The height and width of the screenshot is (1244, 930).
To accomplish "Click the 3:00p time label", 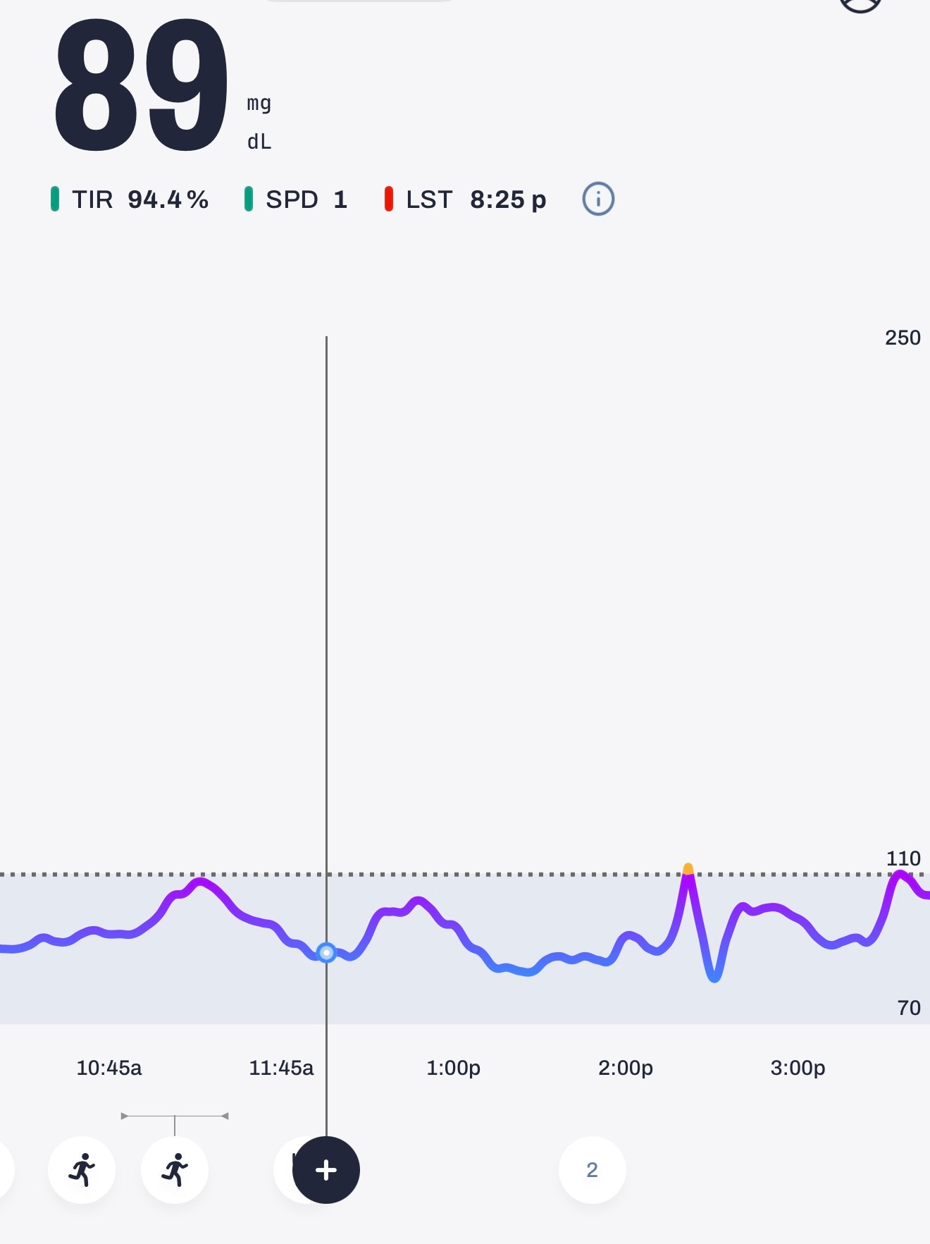I will tap(798, 1068).
